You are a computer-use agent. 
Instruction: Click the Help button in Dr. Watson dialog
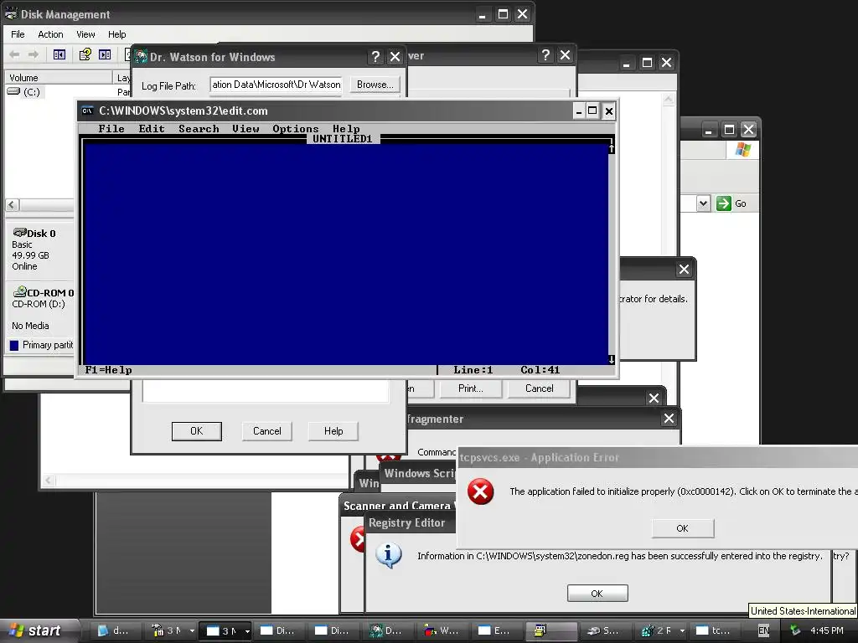click(x=333, y=431)
